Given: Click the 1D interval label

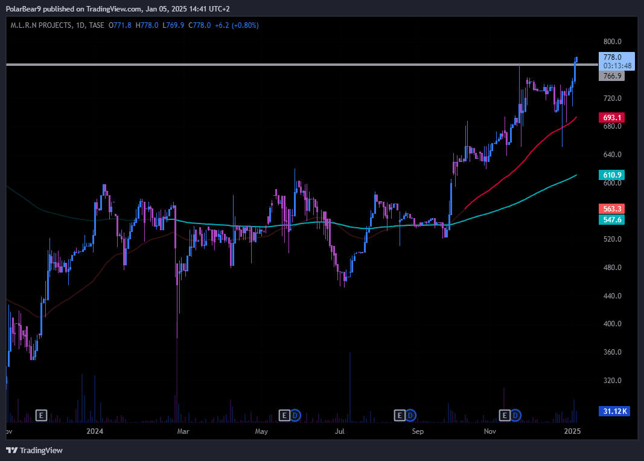Looking at the screenshot, I should [x=80, y=25].
